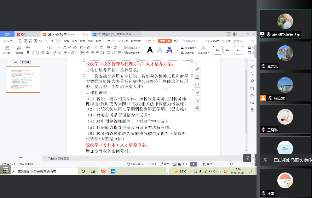Switch to normal view in status bar

(175, 164)
